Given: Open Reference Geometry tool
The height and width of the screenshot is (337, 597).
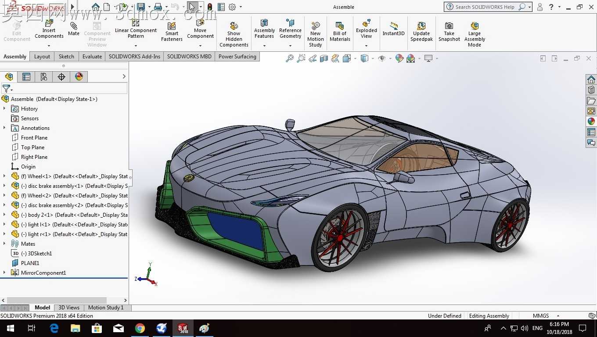Looking at the screenshot, I should pos(290,29).
